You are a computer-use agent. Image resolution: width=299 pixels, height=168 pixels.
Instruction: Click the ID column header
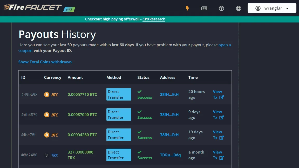pyautogui.click(x=23, y=78)
